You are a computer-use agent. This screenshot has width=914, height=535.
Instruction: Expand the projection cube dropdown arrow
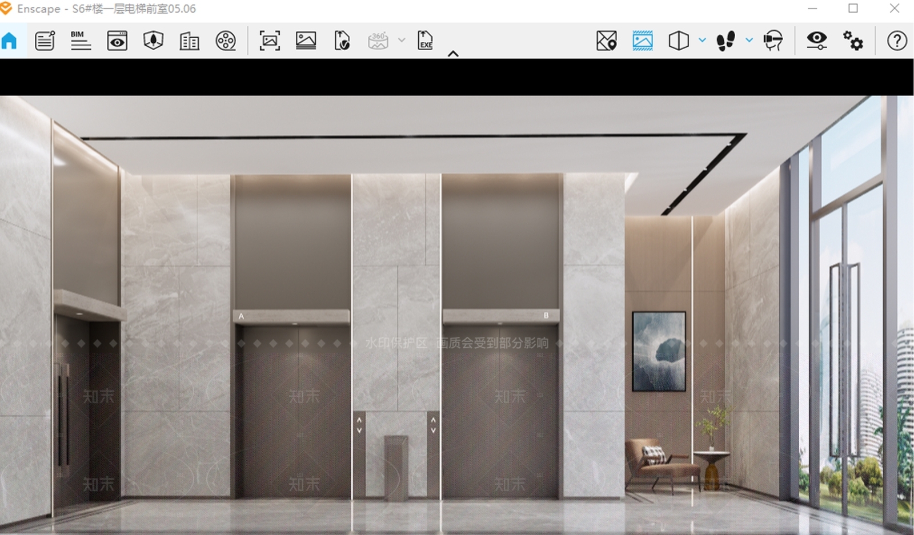(x=703, y=40)
